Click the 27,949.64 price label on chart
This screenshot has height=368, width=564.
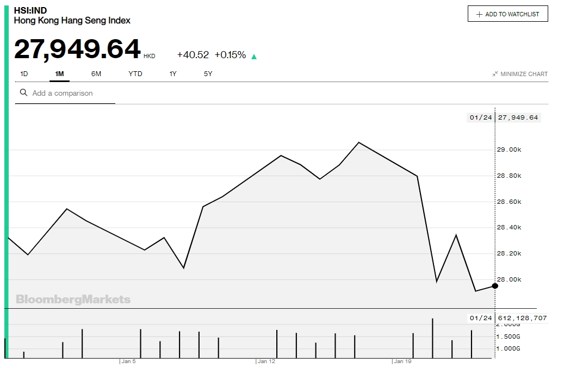518,117
